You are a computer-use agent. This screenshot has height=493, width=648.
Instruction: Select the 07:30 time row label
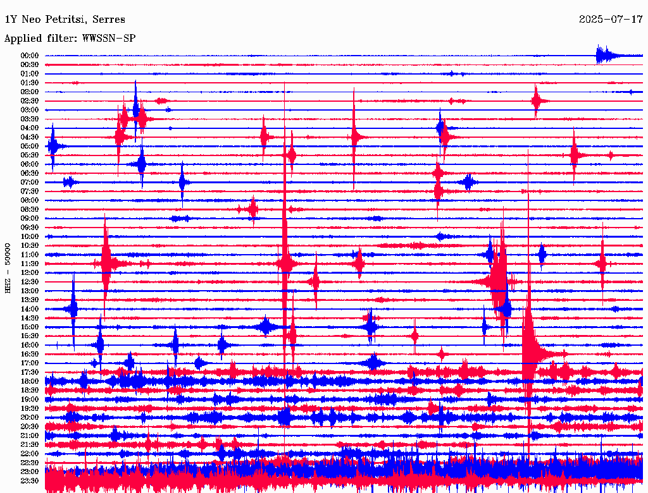tap(30, 192)
